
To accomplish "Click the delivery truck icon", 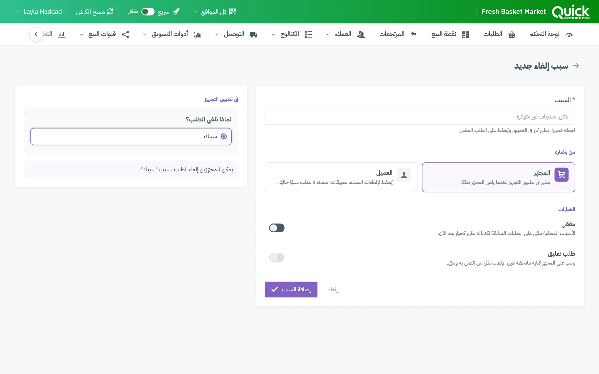I will pyautogui.click(x=254, y=35).
